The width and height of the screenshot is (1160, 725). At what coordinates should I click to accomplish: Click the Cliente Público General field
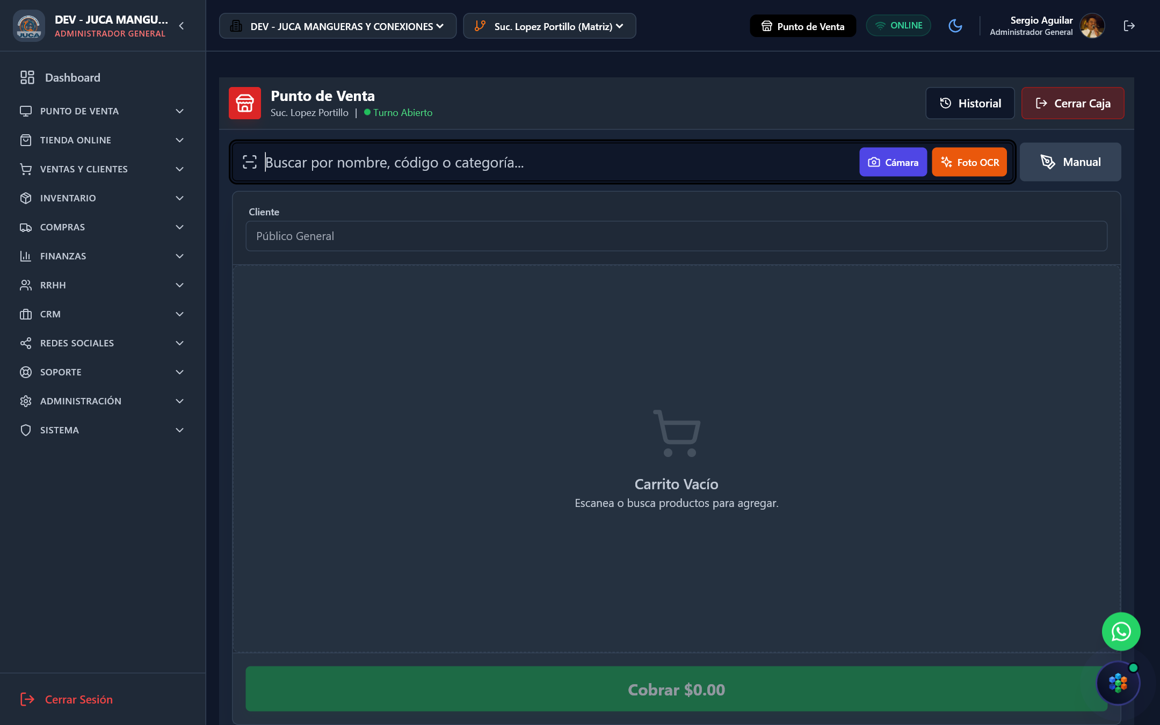(676, 236)
